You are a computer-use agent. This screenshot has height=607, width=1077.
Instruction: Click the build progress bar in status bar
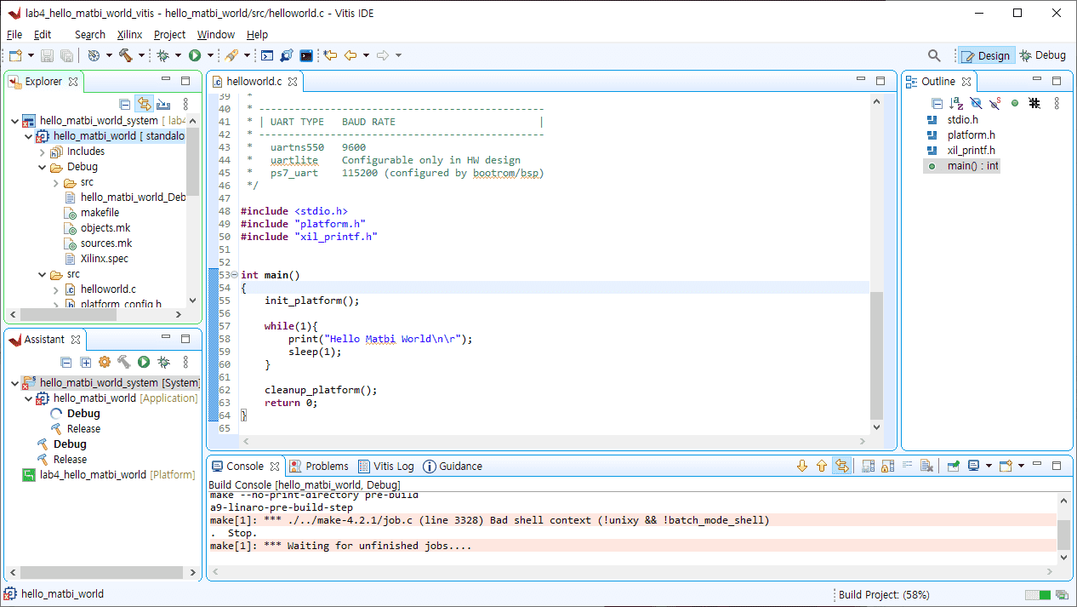(x=1038, y=594)
